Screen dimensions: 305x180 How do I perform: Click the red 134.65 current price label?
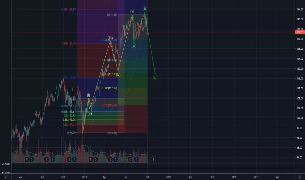click(x=300, y=32)
